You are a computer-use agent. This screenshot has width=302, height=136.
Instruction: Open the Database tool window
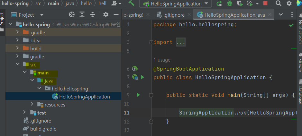tap(300, 92)
